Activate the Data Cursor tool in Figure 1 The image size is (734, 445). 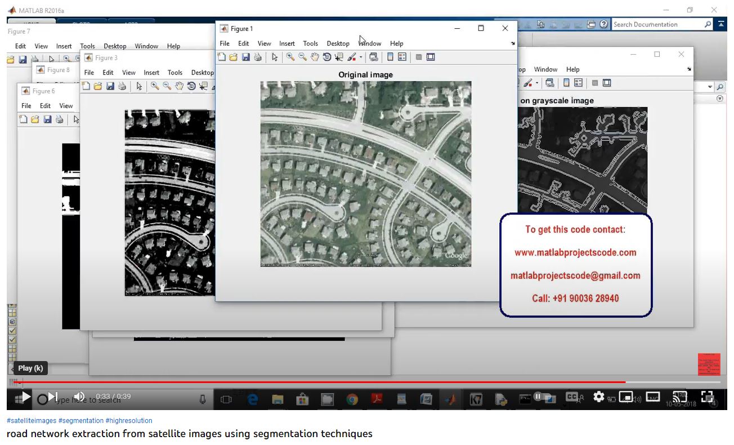[x=339, y=57]
